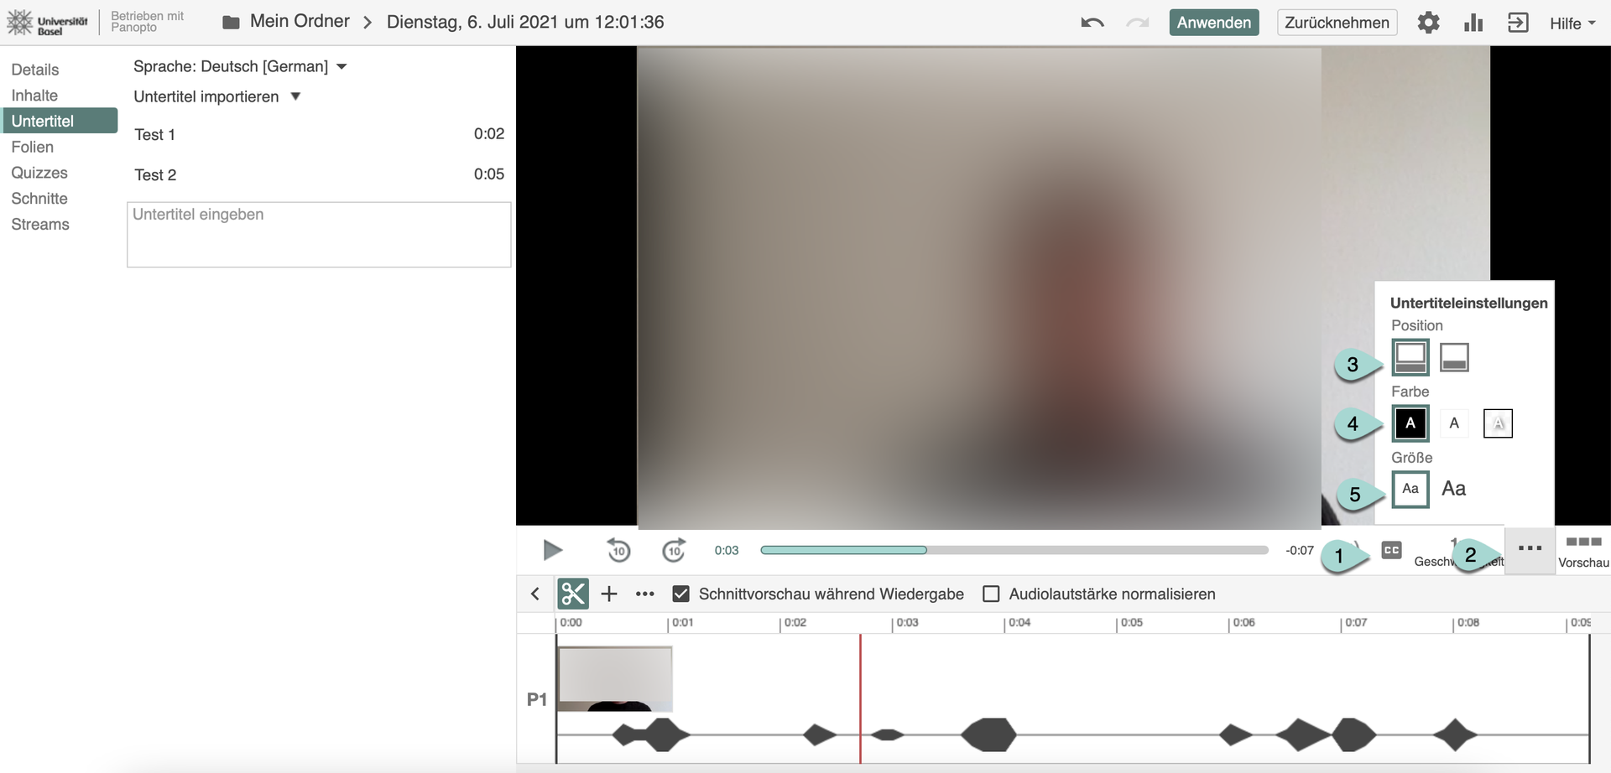Open the statistics bar chart icon
Viewport: 1611px width, 773px height.
point(1473,23)
